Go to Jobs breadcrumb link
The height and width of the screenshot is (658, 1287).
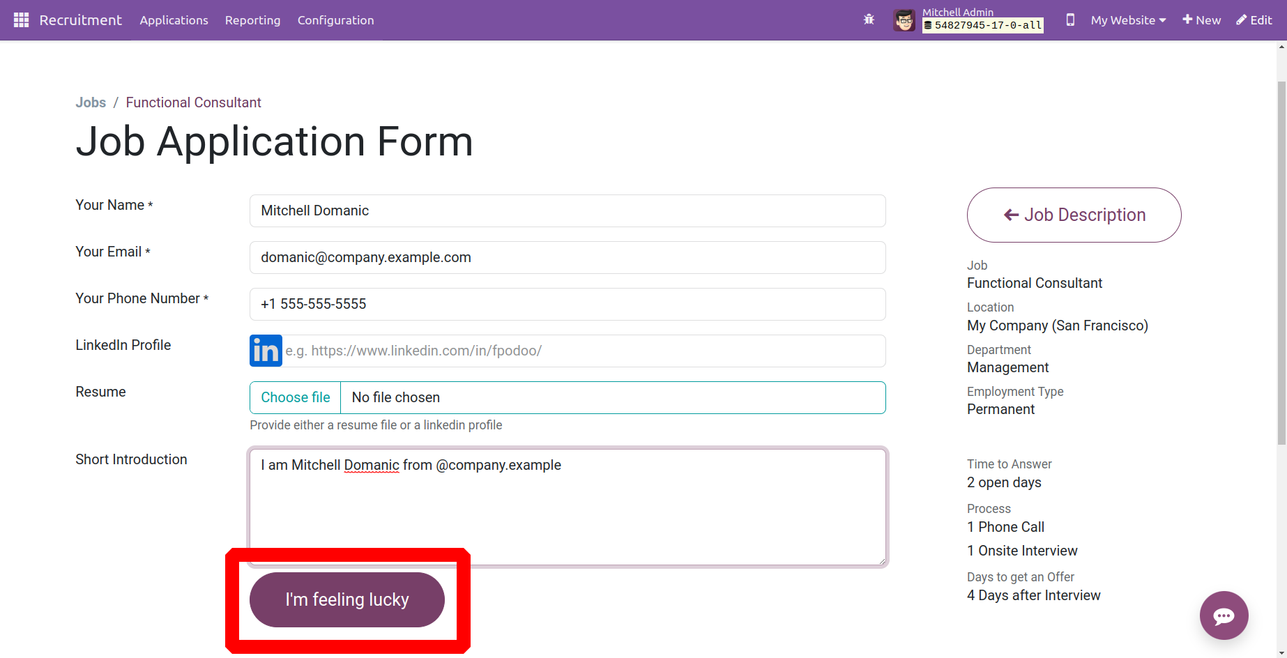(x=91, y=102)
